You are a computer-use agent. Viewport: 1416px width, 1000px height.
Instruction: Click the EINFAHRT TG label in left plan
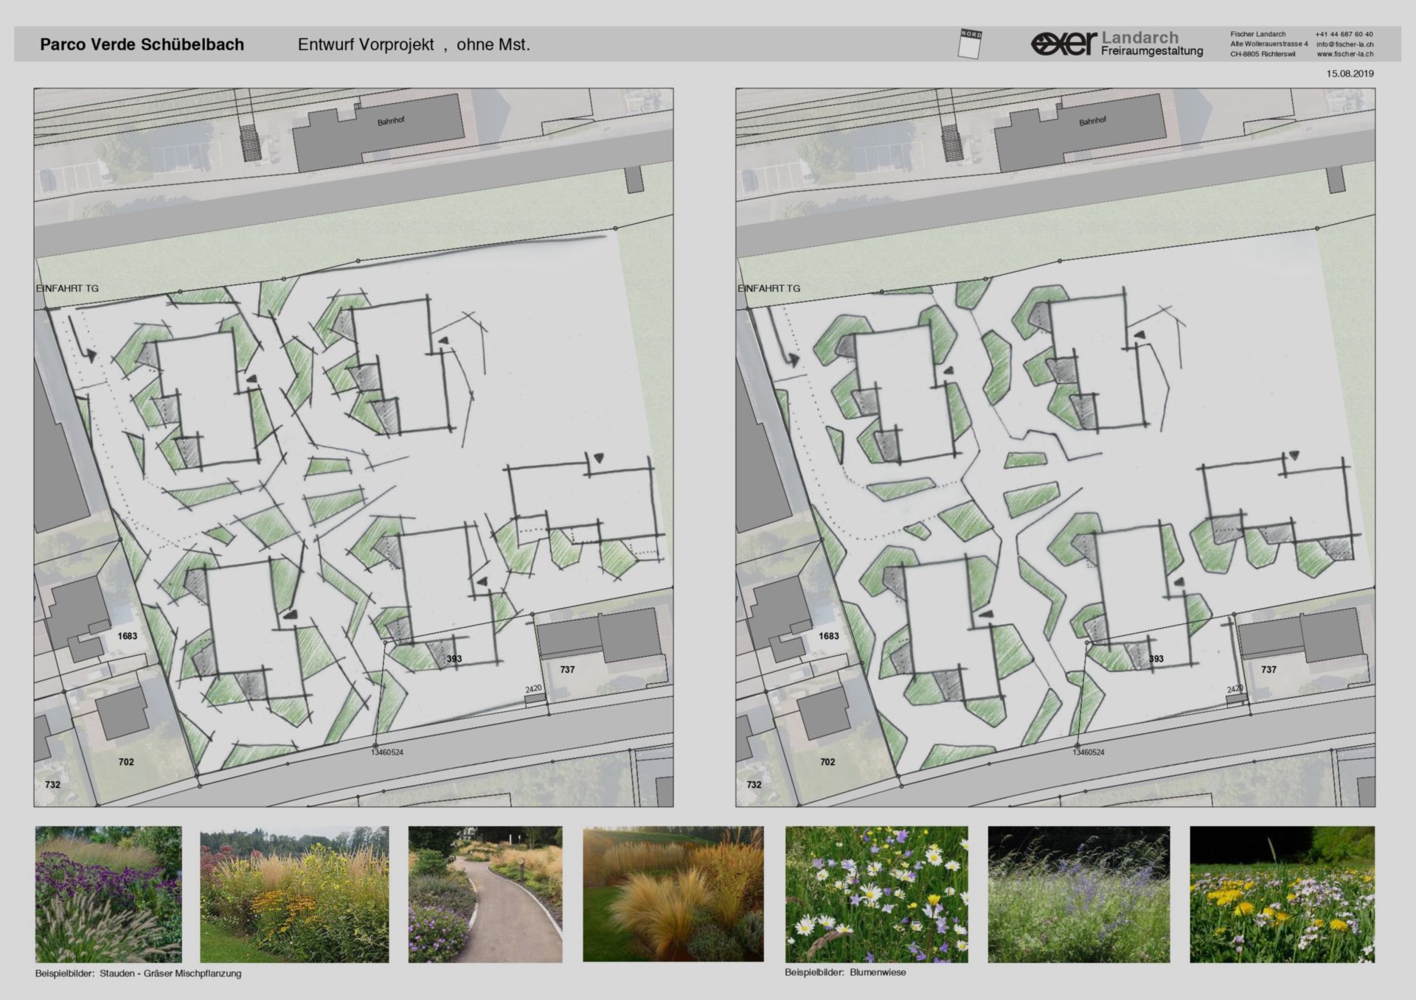67,288
